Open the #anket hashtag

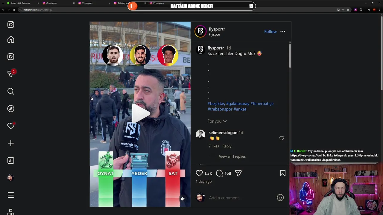[240, 109]
